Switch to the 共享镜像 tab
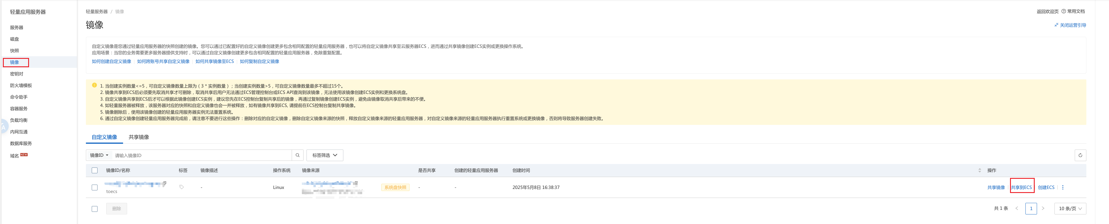 point(139,137)
